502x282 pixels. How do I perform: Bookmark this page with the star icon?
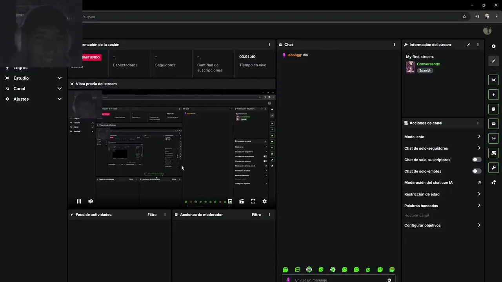click(x=464, y=16)
